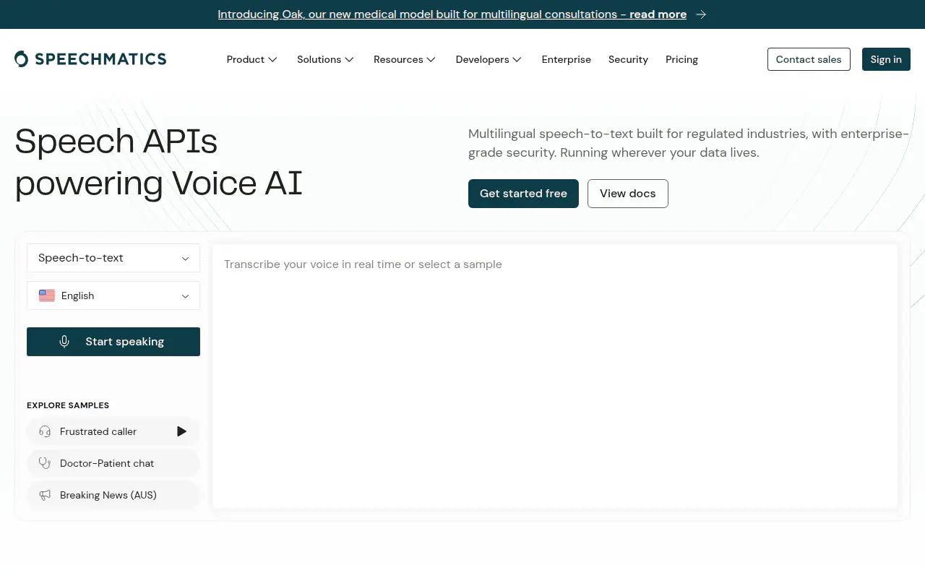
Task: Open the Speech-to-text dropdown
Action: (x=113, y=258)
